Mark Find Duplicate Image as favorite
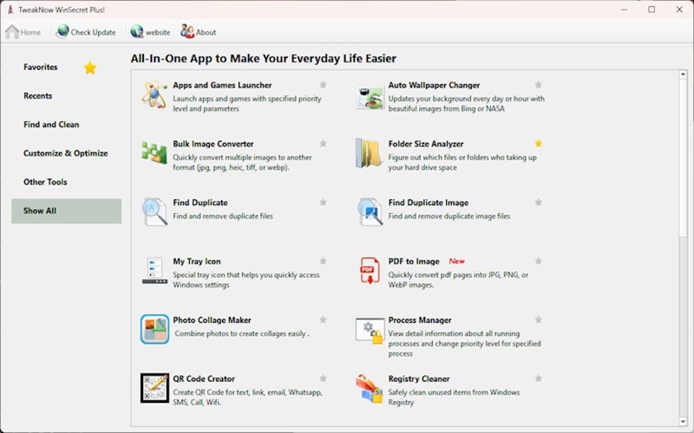 [538, 202]
